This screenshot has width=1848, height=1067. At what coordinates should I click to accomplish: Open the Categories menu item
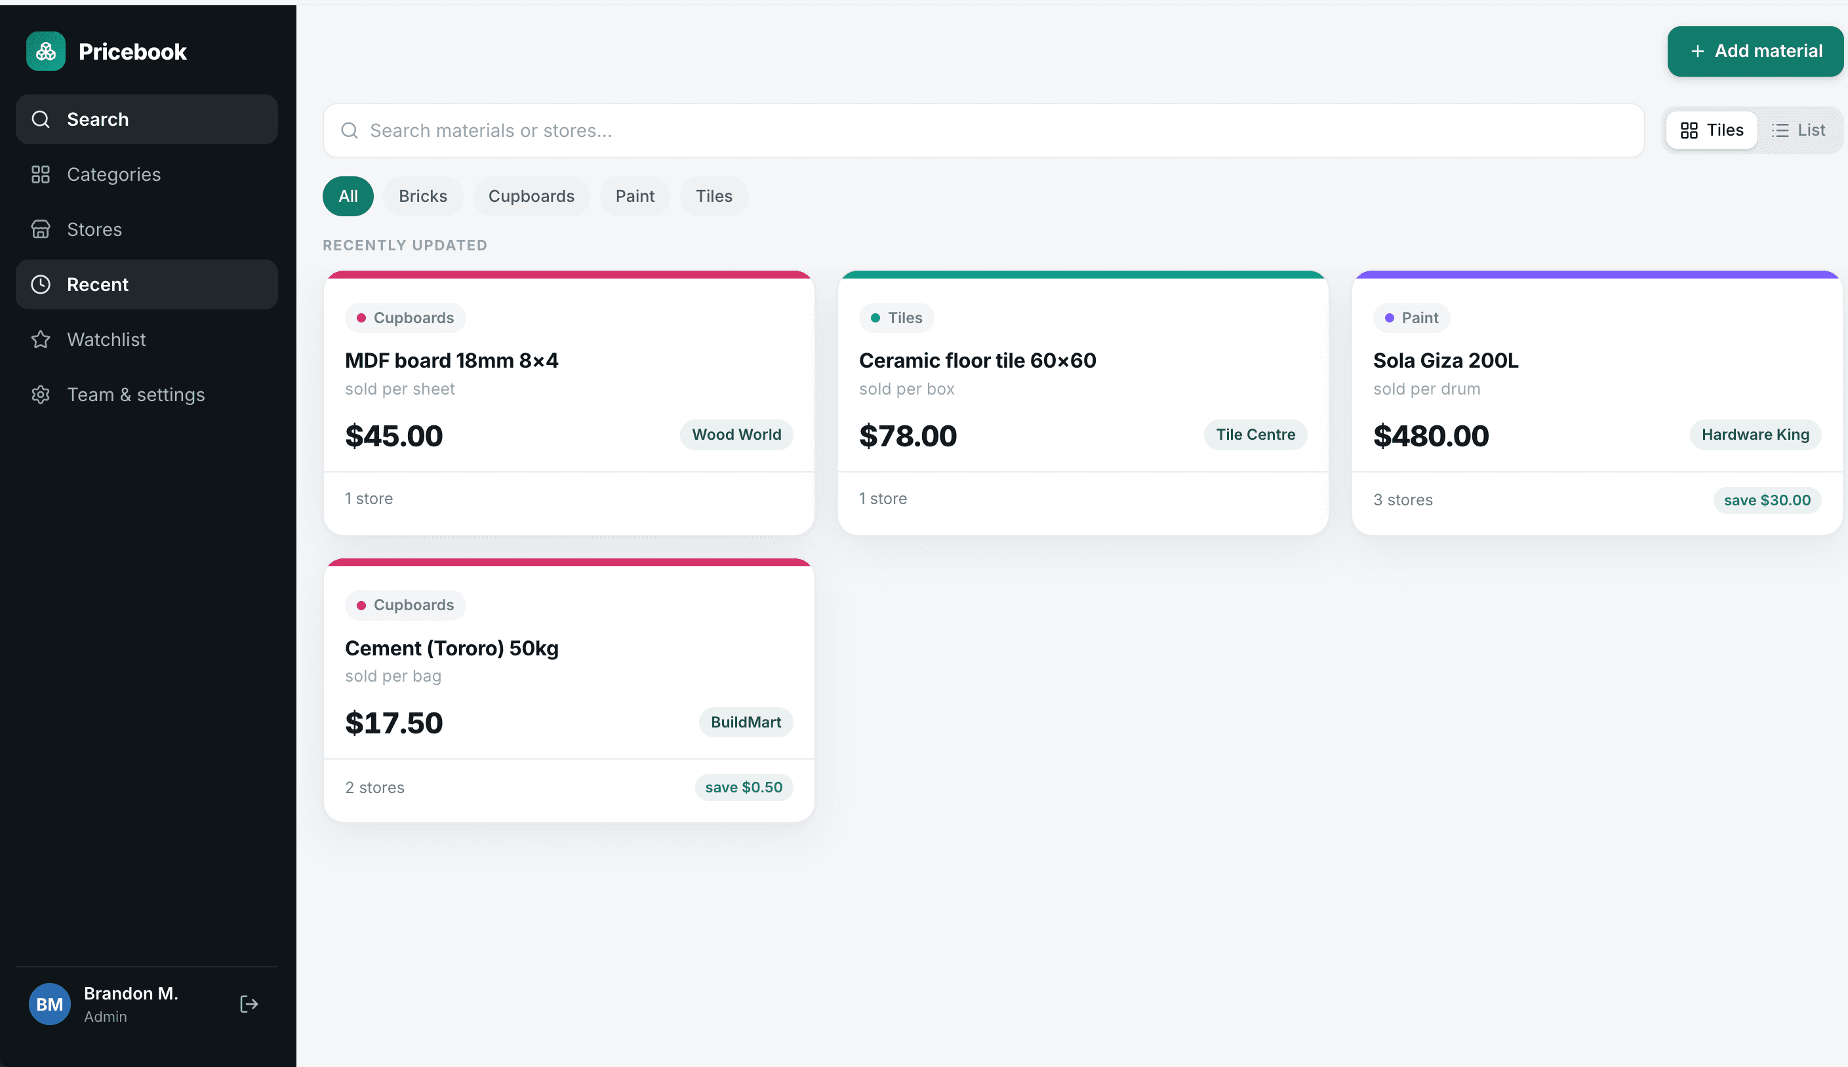[x=147, y=174]
